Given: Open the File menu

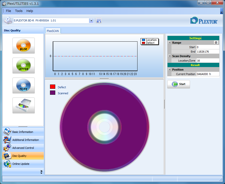Looking at the screenshot, I should (8, 11).
